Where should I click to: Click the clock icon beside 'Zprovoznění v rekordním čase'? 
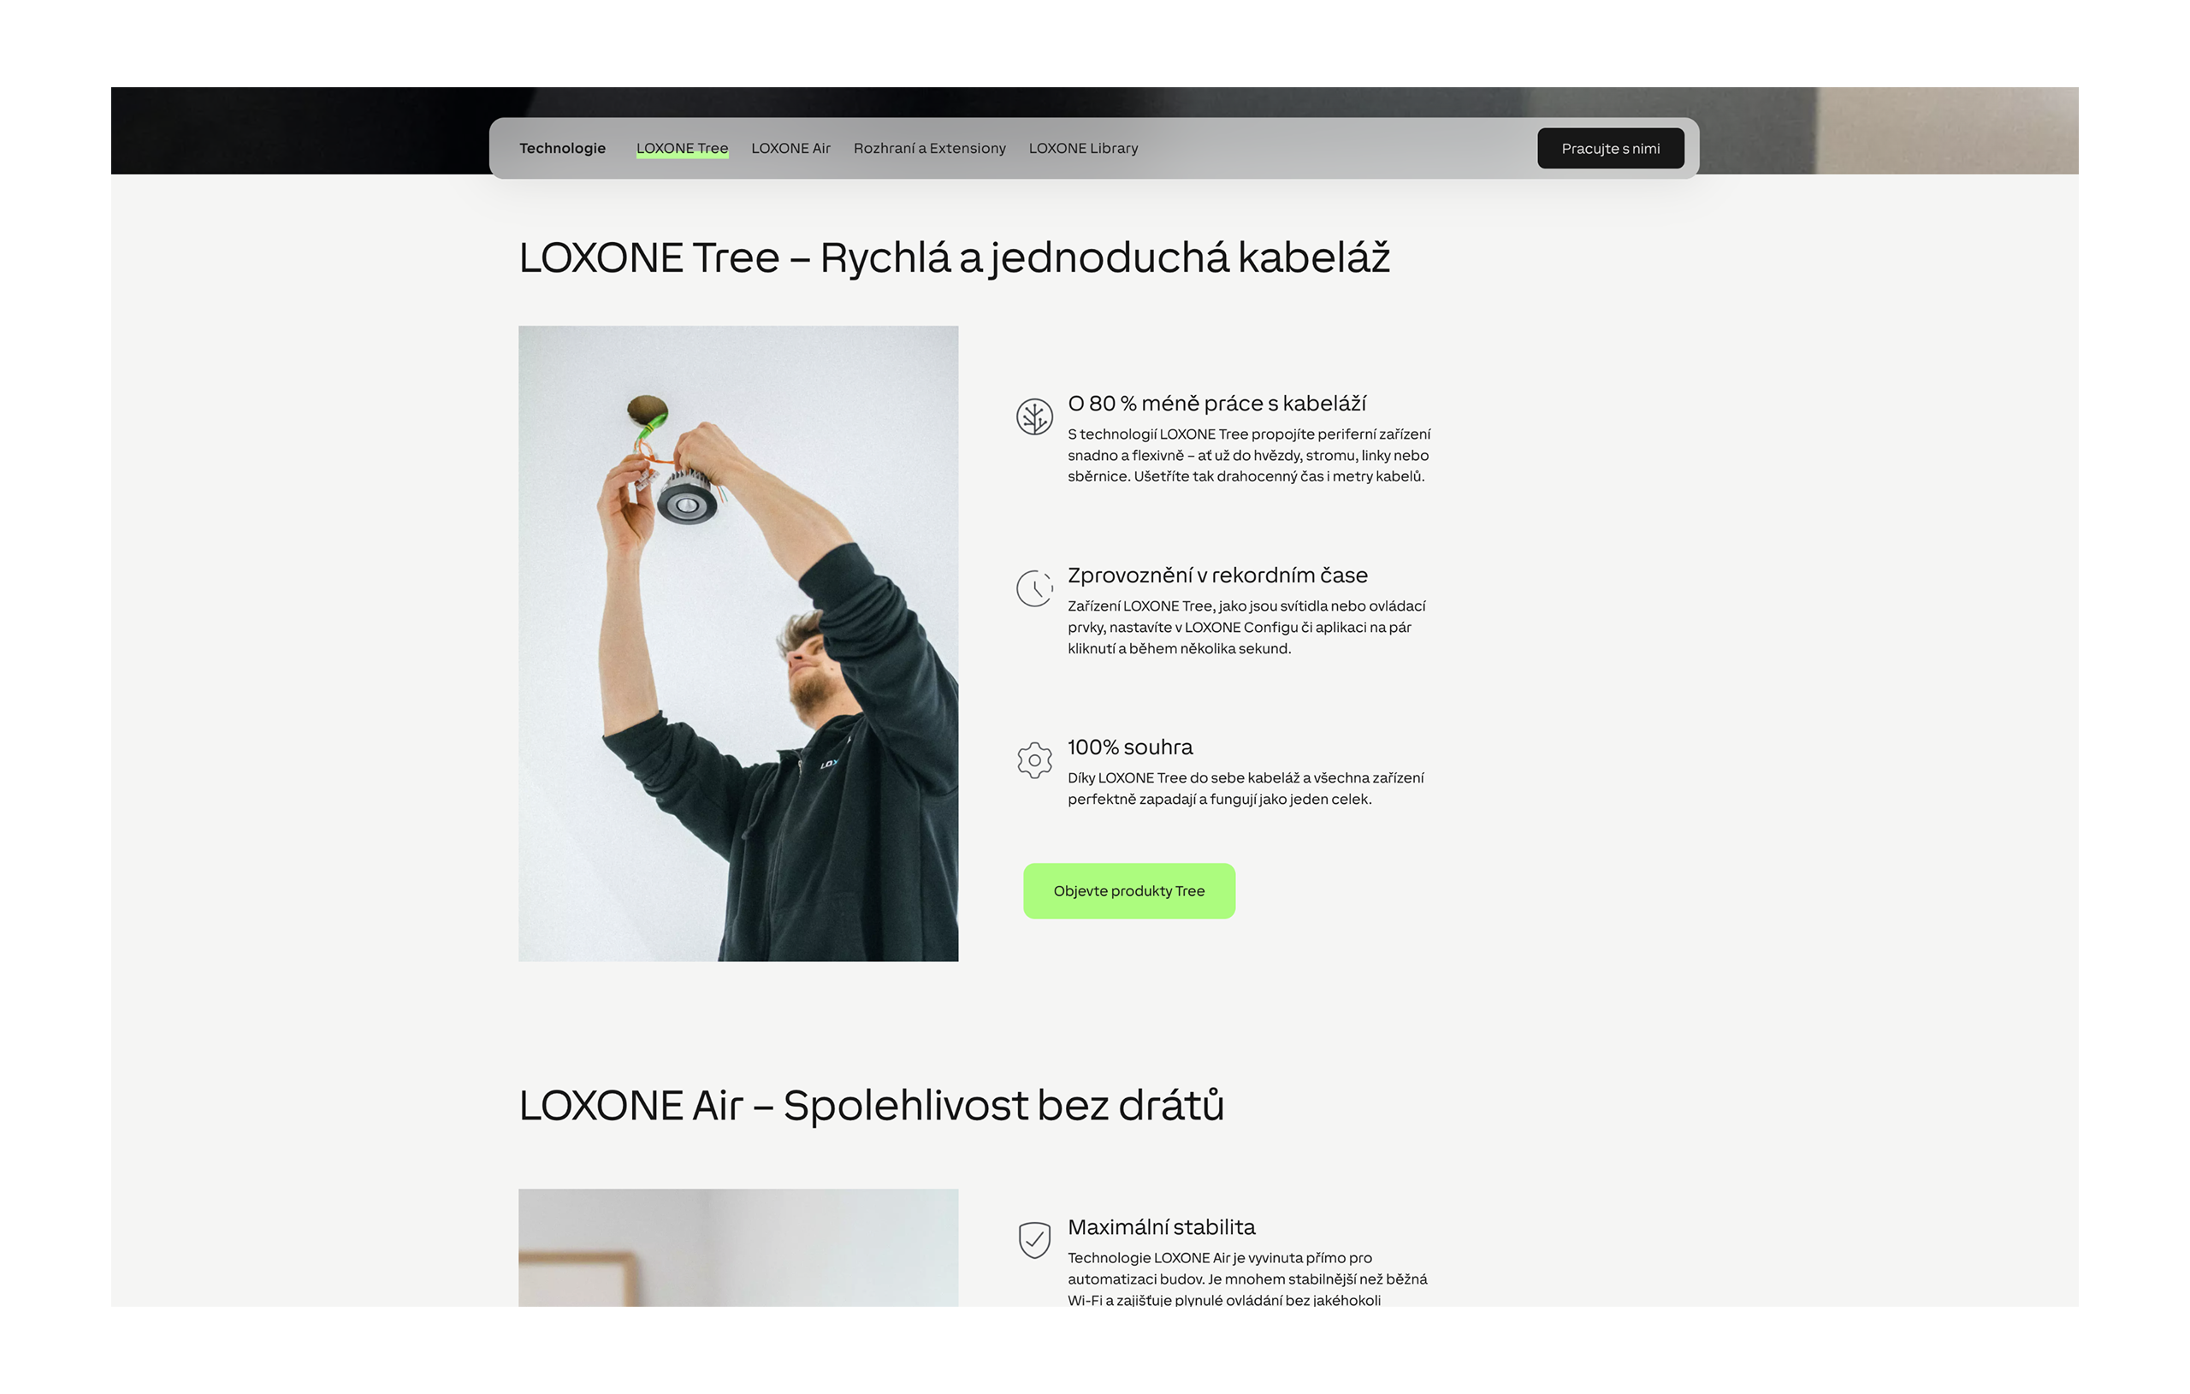click(1034, 588)
